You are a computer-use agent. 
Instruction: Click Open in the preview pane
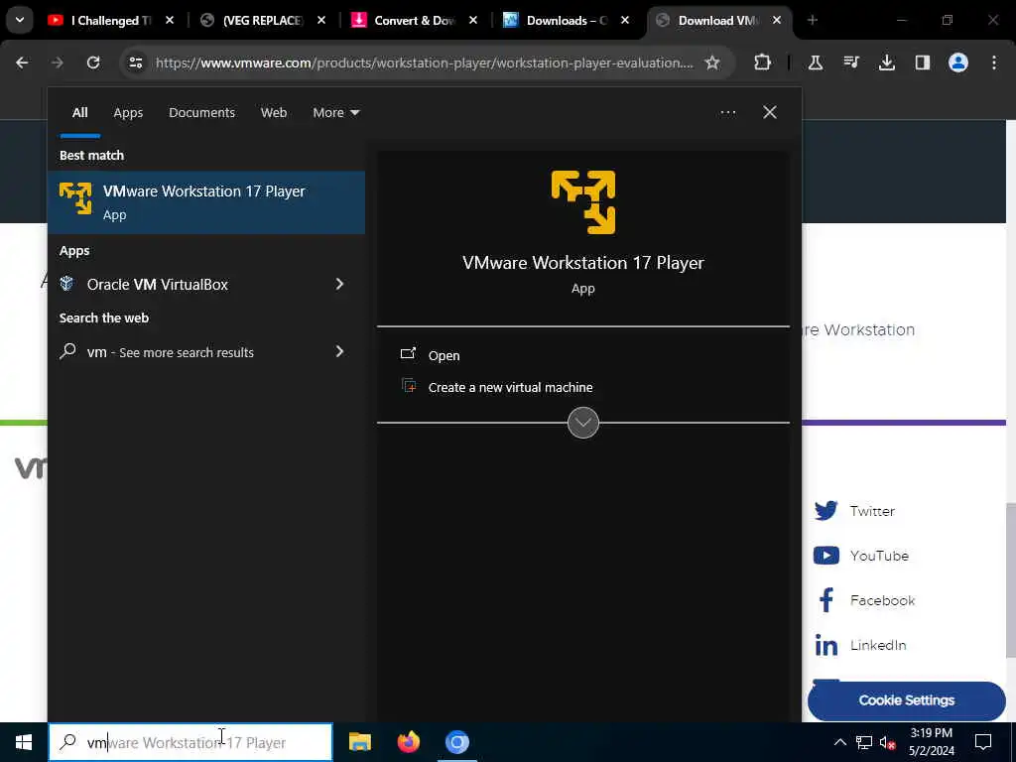[444, 356]
